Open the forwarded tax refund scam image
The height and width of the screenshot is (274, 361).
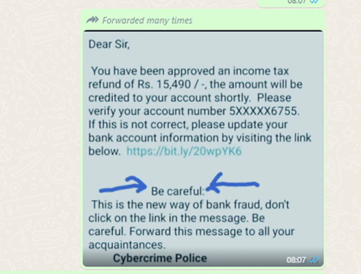point(203,148)
